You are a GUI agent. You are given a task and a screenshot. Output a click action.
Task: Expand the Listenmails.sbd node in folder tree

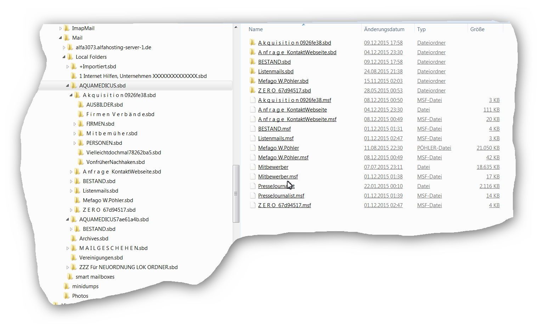pyautogui.click(x=71, y=191)
